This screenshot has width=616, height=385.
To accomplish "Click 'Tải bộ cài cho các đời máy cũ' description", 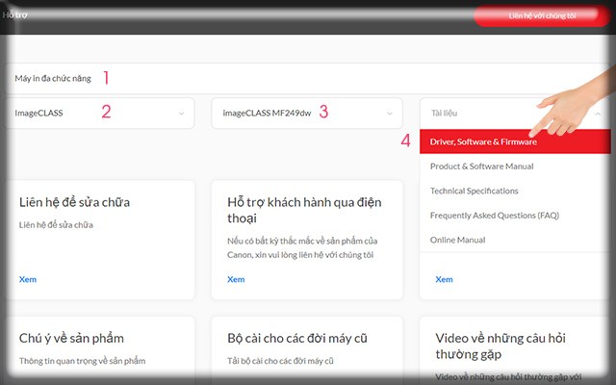I will (x=280, y=361).
